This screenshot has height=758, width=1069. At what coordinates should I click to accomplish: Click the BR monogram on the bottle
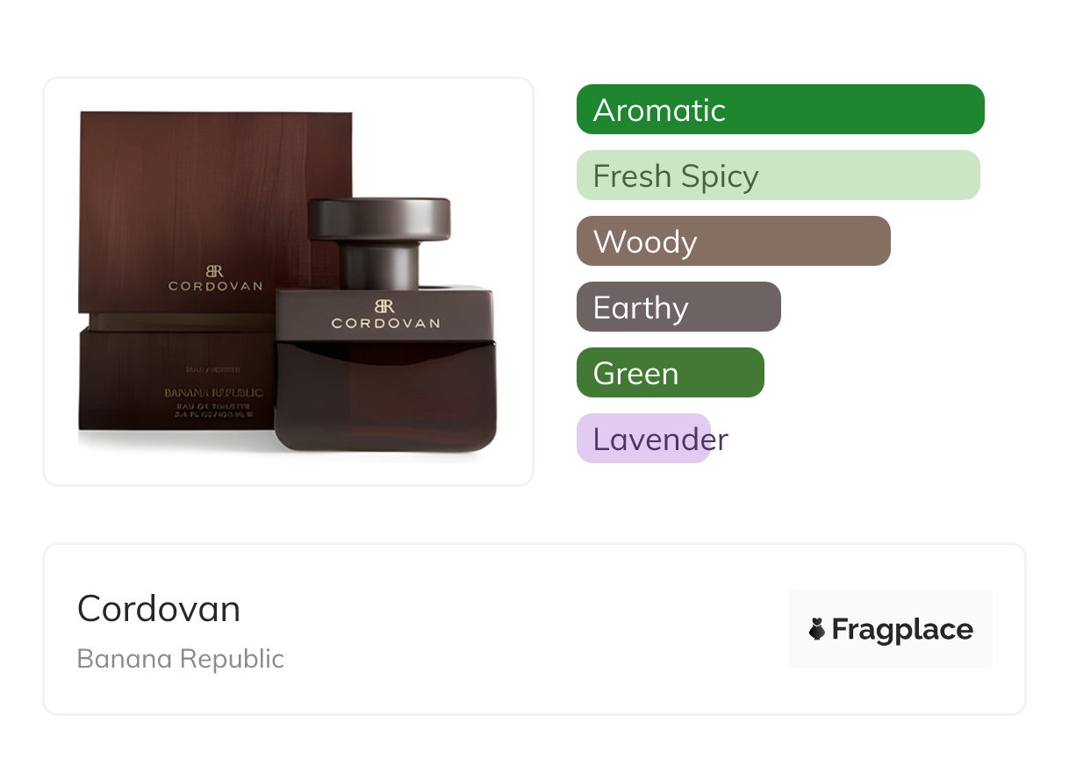385,306
